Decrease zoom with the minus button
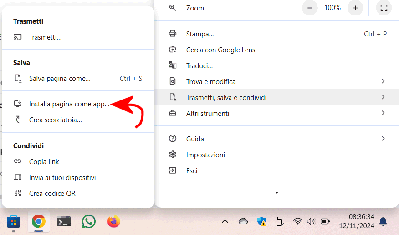Screen dimensions: 399x235 click(x=310, y=8)
